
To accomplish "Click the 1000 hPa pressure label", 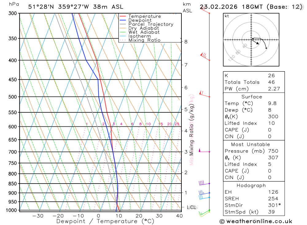I will point(12,210).
